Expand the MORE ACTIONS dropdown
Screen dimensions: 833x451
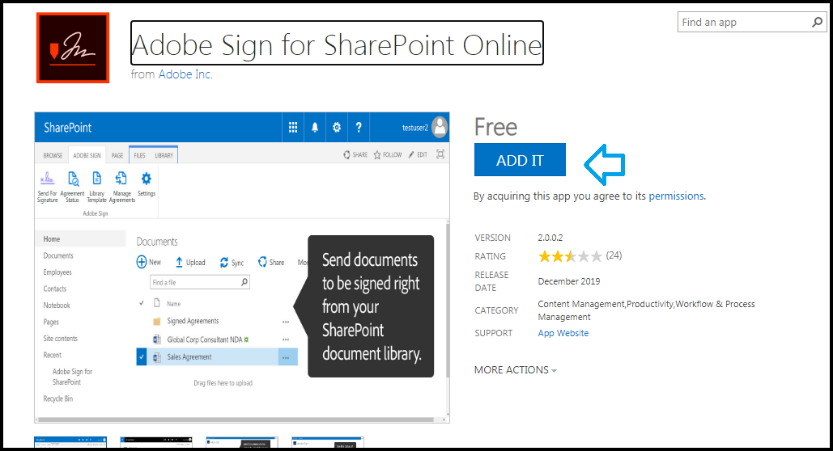(516, 370)
